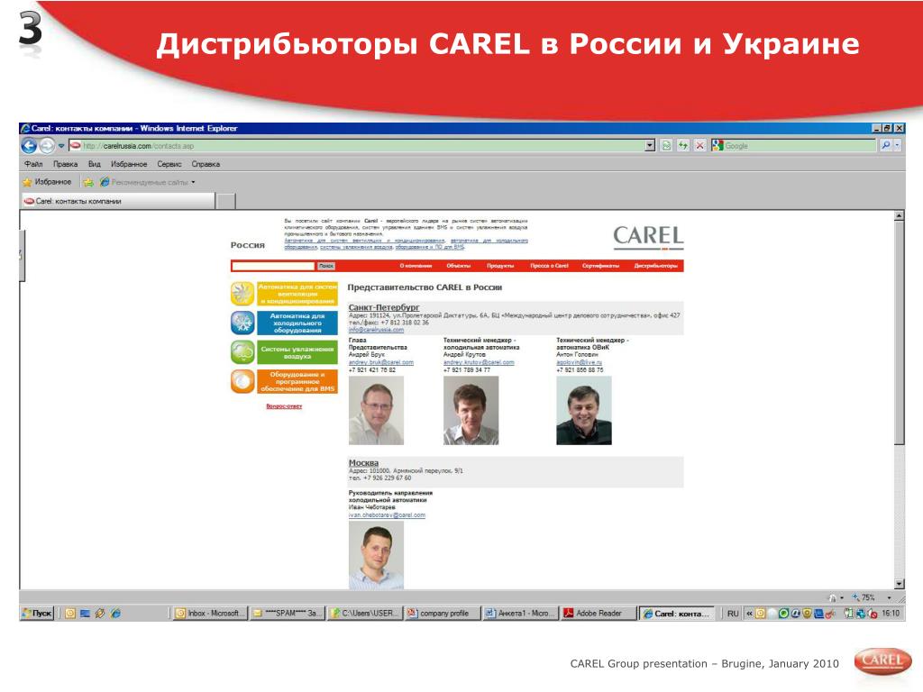Click the yellow ventilation automation icon
Image resolution: width=923 pixels, height=692 pixels.
pos(242,294)
